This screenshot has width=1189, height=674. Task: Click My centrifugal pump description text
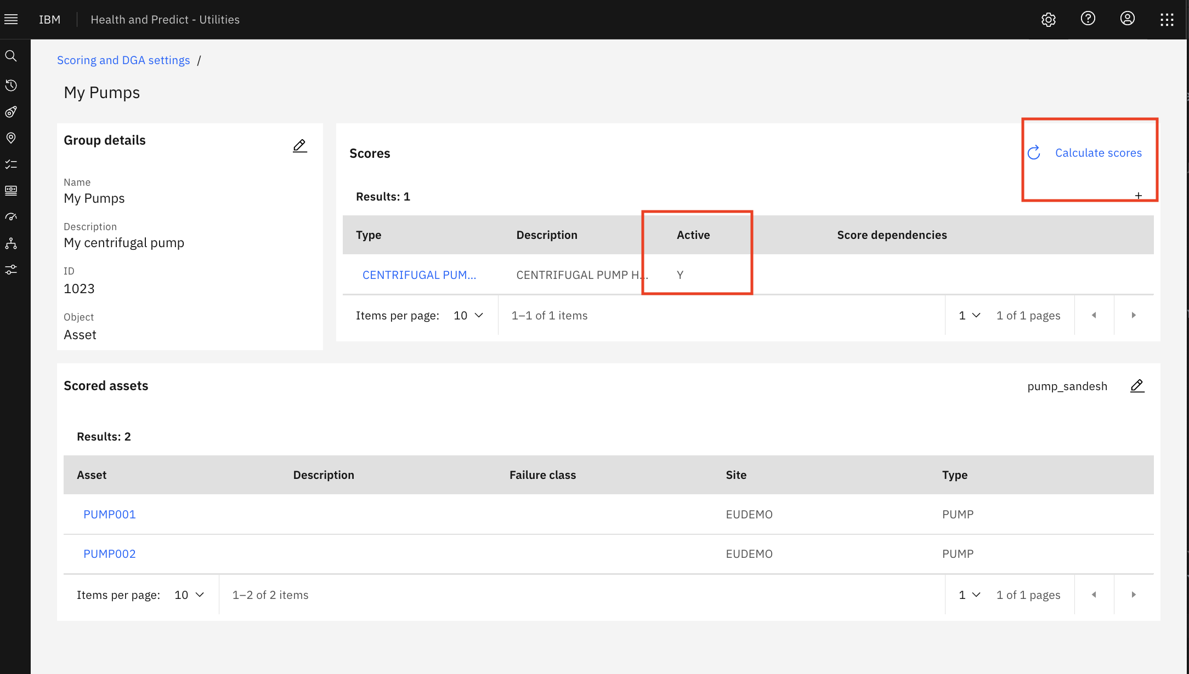[124, 243]
